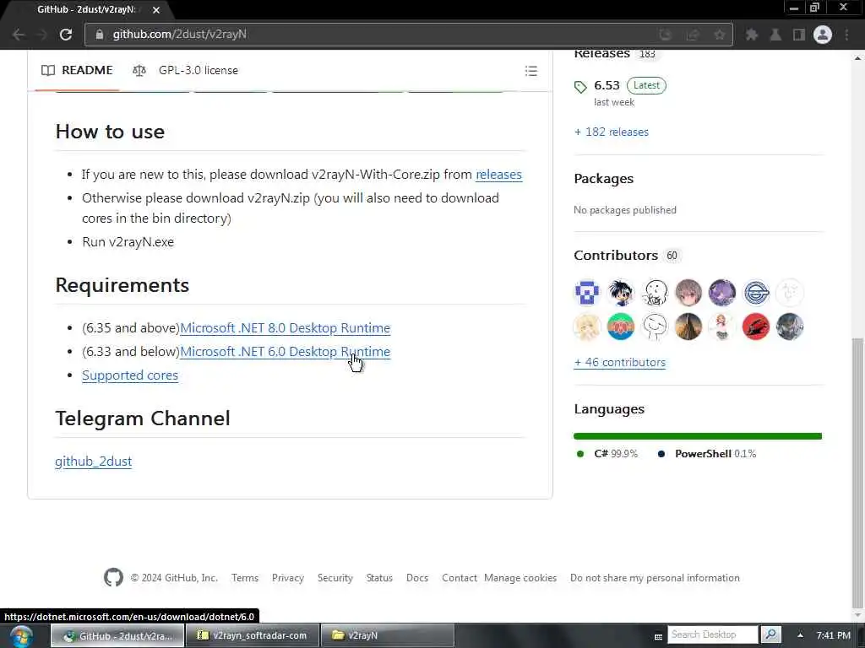Click PowerShell 0.1% language entry
The width and height of the screenshot is (865, 648).
pos(707,453)
